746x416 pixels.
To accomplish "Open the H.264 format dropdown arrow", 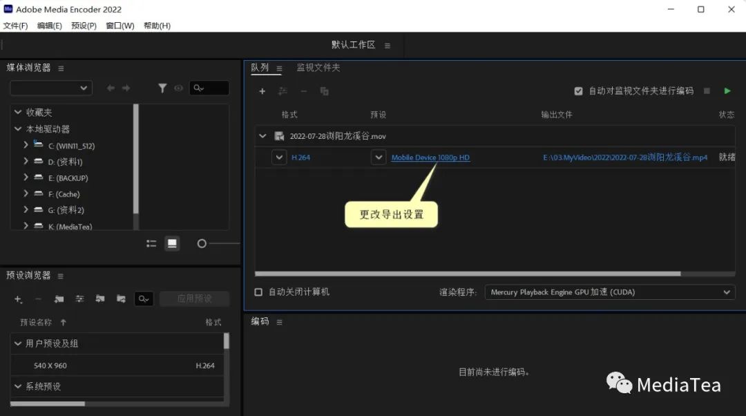I will click(x=279, y=157).
